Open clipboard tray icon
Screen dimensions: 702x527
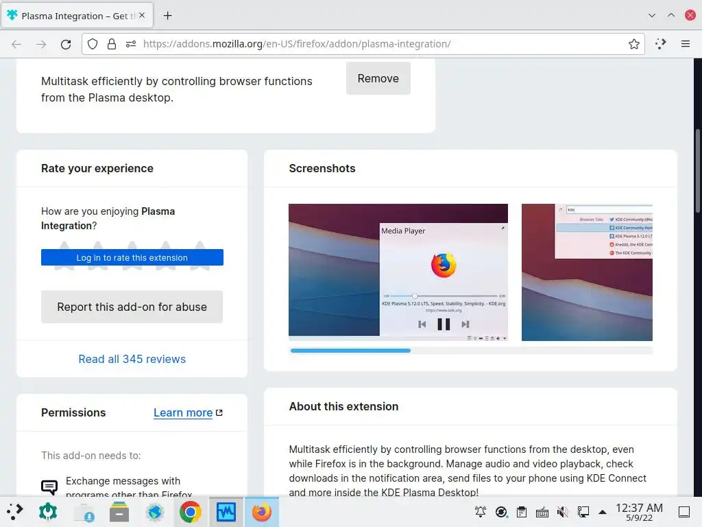coord(522,512)
